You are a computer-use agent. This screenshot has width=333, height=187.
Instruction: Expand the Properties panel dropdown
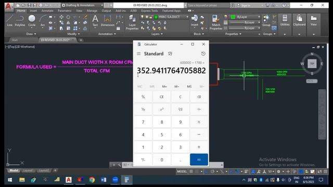pos(233,34)
